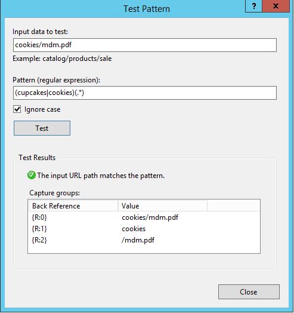Open help with the question mark button
This screenshot has width=294, height=313.
point(253,6)
